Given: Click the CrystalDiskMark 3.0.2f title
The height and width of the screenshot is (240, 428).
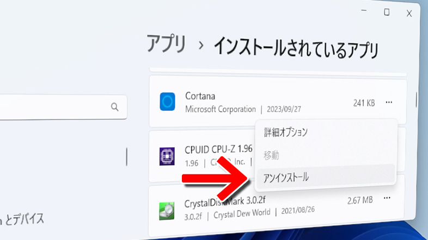Looking at the screenshot, I should click(x=224, y=202).
